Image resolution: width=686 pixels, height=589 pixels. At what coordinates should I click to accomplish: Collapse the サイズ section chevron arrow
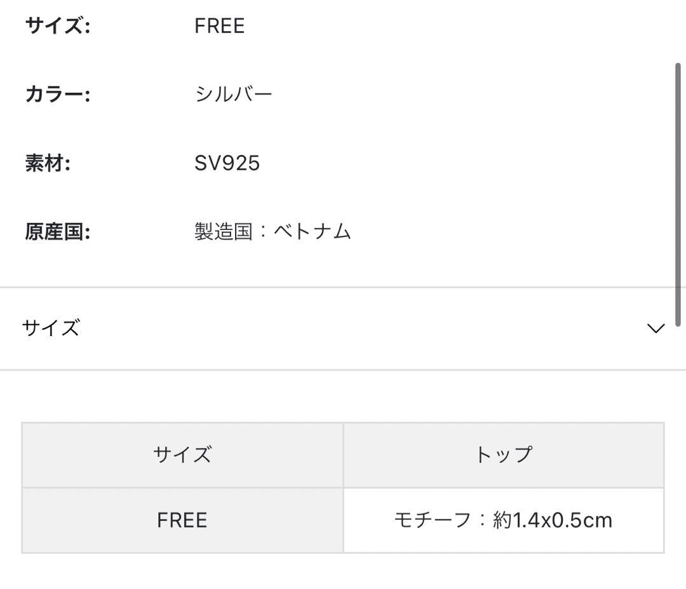coord(655,328)
